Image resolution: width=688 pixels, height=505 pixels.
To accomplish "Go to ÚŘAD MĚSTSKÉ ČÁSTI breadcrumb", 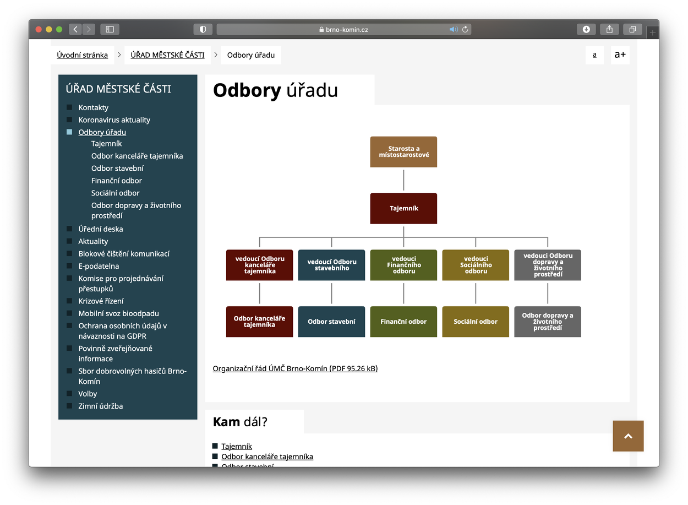I will click(167, 55).
